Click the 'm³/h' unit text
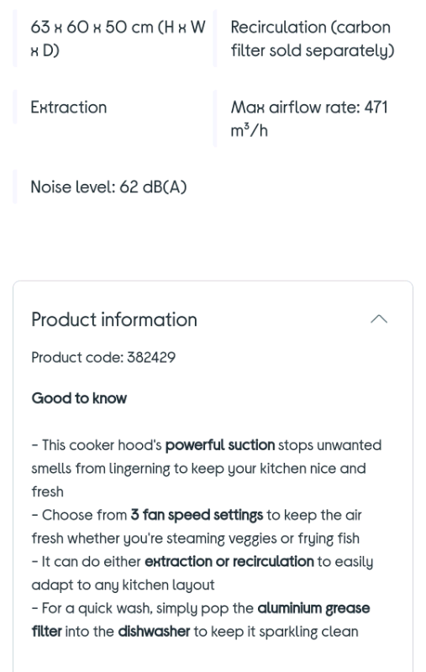This screenshot has height=672, width=426. pyautogui.click(x=249, y=130)
